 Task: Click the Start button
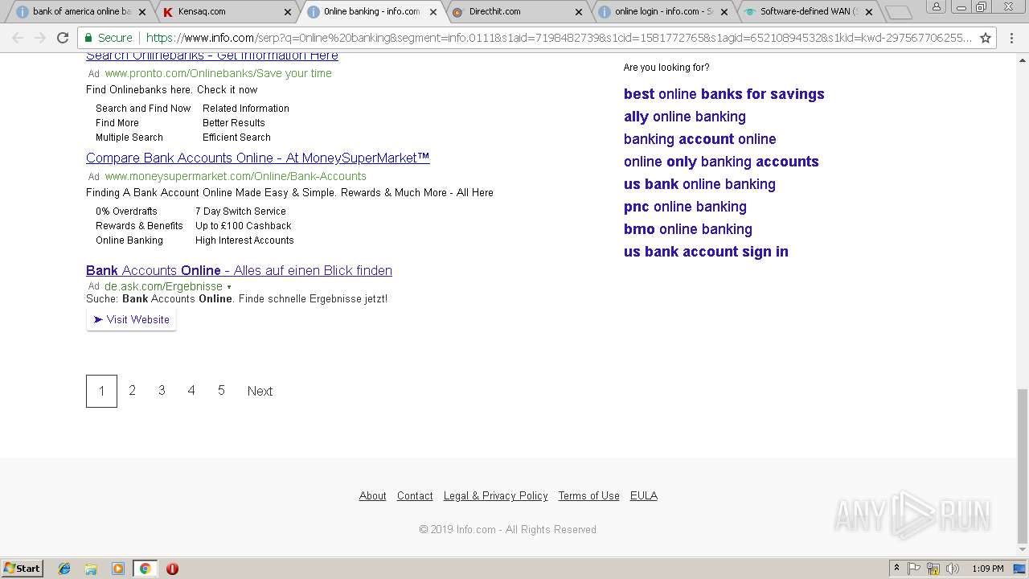tap(22, 569)
